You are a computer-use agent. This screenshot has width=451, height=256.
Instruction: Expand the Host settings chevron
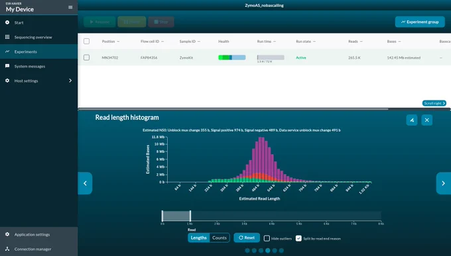point(70,81)
